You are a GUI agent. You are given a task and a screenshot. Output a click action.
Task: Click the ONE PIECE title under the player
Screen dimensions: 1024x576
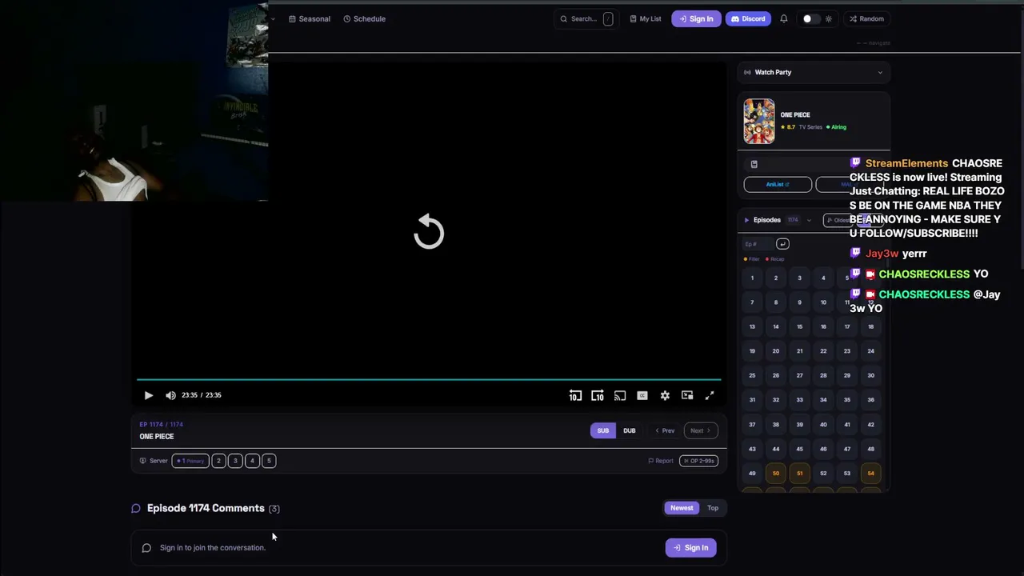coord(157,437)
